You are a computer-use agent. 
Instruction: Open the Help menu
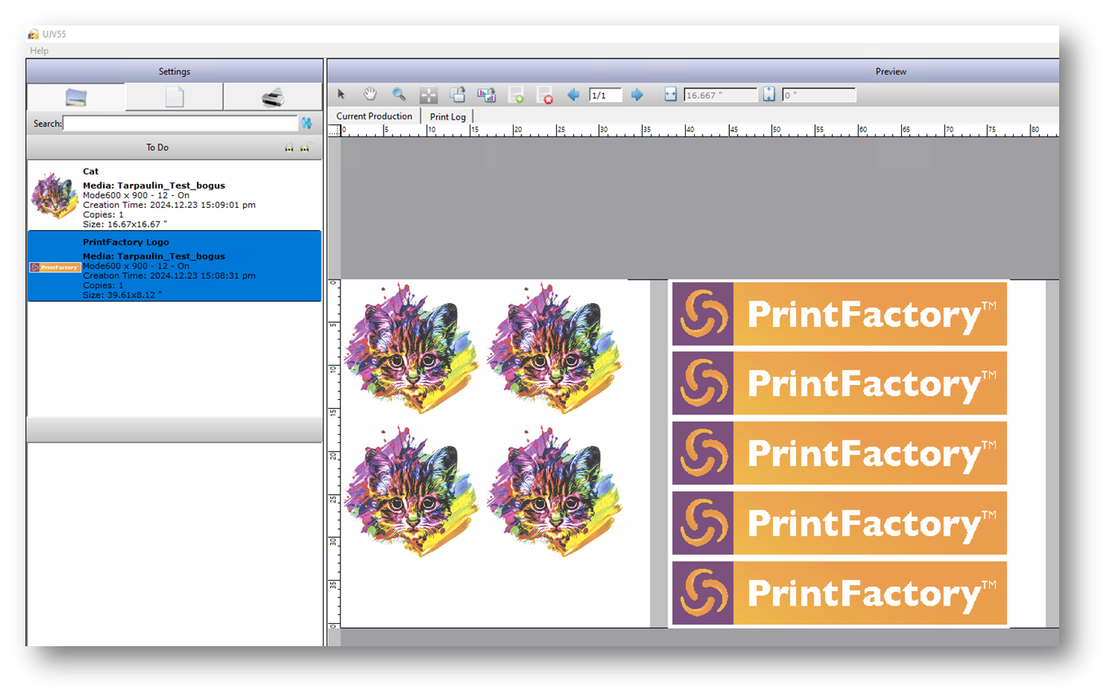(x=39, y=51)
